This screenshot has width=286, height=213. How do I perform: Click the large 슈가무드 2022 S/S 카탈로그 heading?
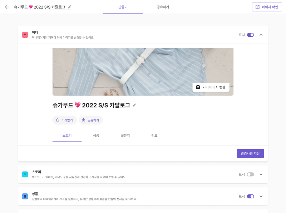click(92, 105)
